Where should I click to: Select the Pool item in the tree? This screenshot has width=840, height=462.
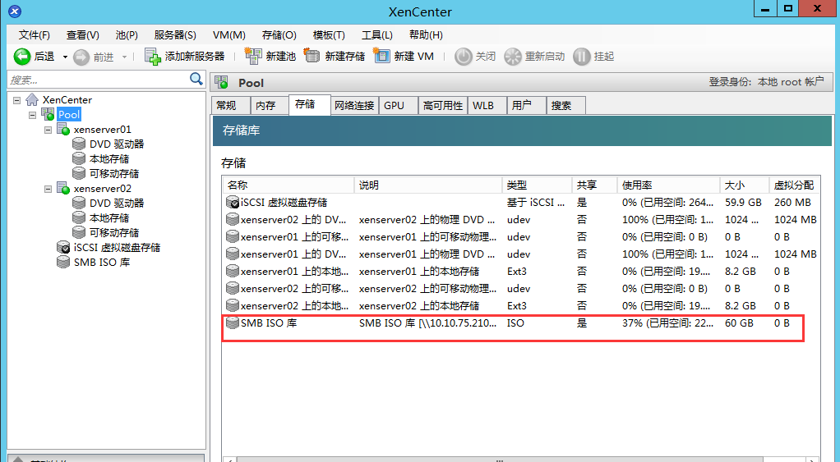click(69, 114)
